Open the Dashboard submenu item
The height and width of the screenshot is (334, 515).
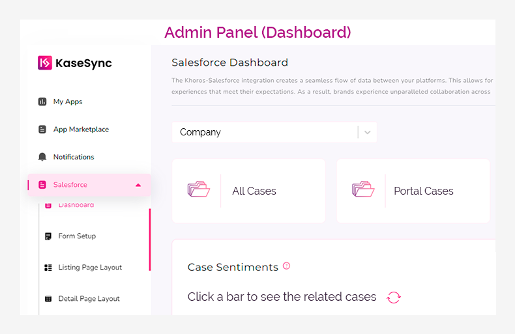tap(76, 206)
